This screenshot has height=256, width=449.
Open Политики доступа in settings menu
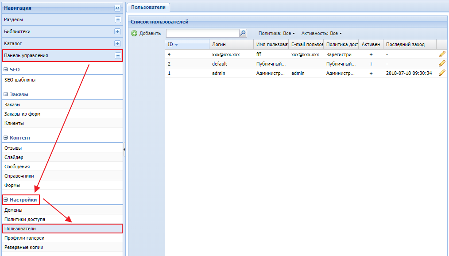pyautogui.click(x=25, y=219)
